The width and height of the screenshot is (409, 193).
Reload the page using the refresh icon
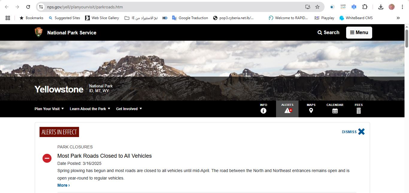point(28,7)
